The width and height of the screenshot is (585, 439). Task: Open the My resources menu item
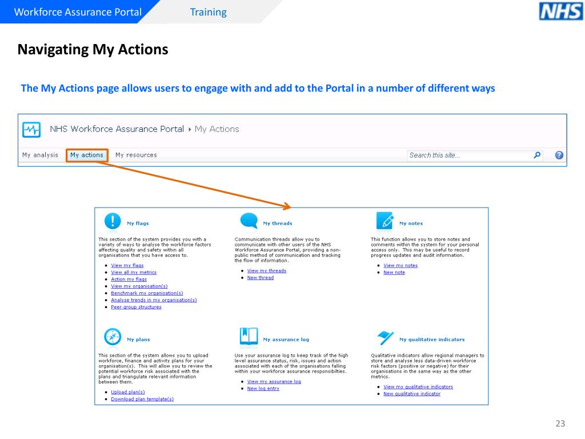[136, 155]
